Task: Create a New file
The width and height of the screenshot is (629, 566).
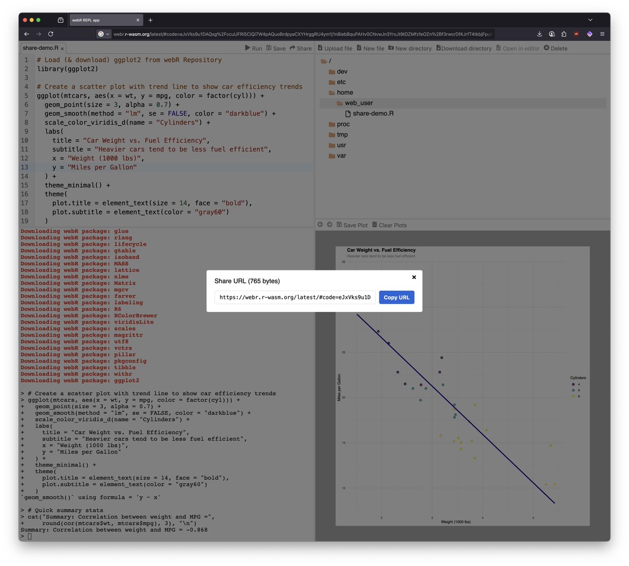Action: tap(371, 48)
